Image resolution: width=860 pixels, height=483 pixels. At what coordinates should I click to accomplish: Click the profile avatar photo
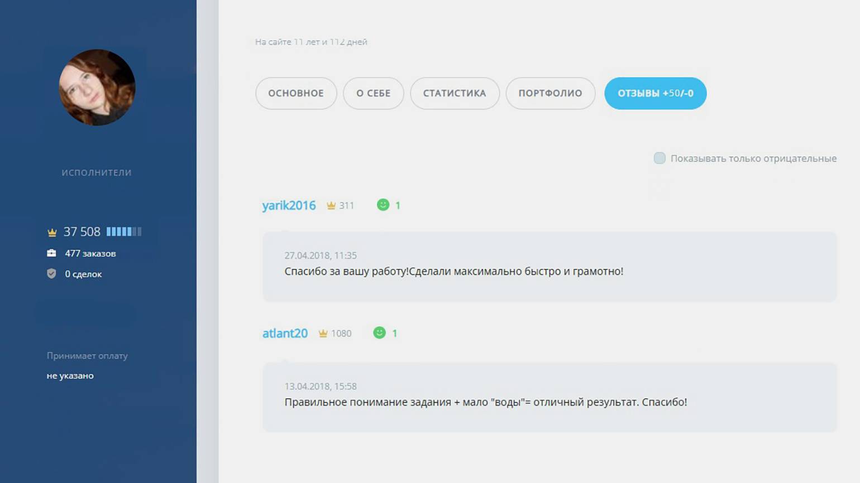click(97, 88)
